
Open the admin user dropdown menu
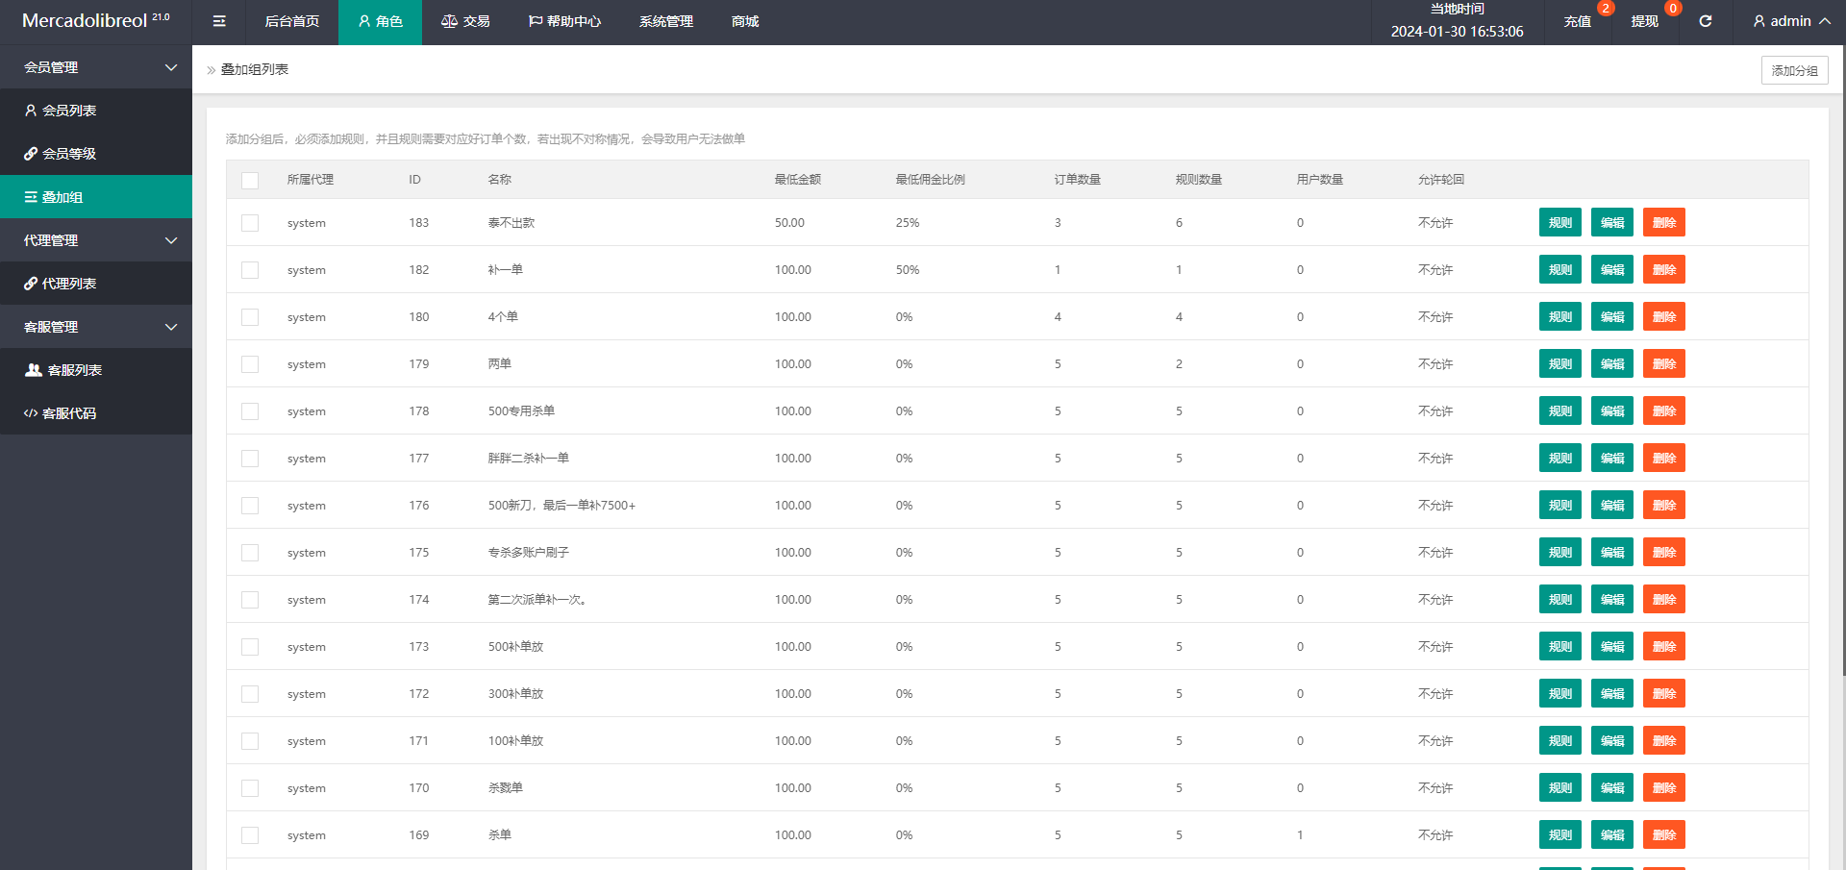pyautogui.click(x=1791, y=21)
